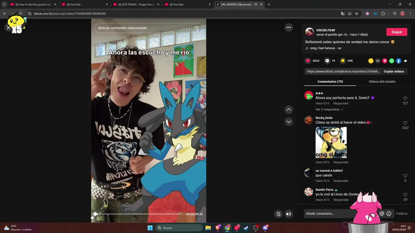Open Steam from taskbar
Screen dimensions: 415x233
click(x=246, y=228)
